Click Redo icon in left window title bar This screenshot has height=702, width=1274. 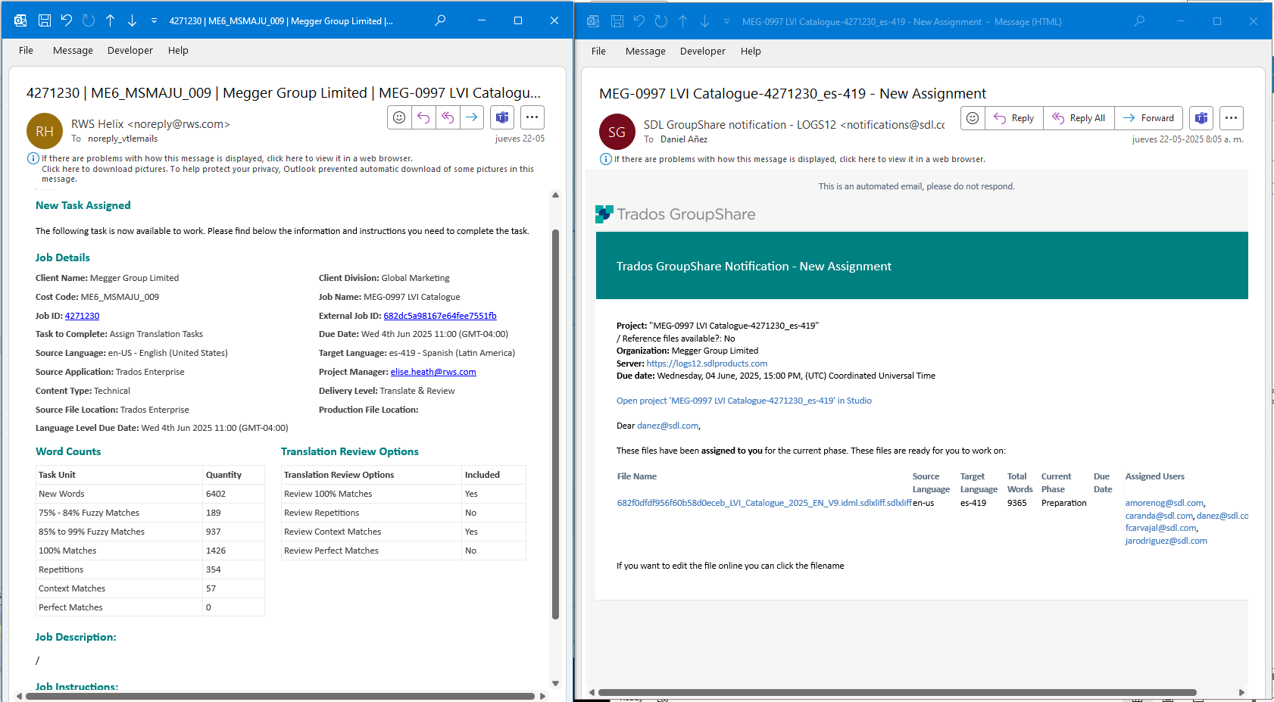[x=89, y=20]
